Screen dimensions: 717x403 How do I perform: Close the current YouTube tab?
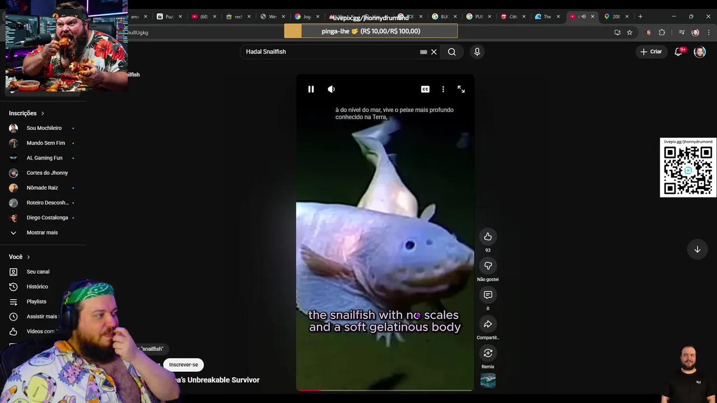[x=593, y=16]
